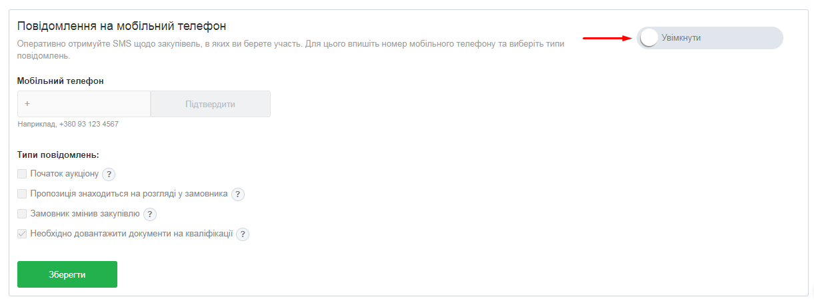Select the Замовник змінив закупівлю checkbox
814x303 pixels.
(x=22, y=214)
